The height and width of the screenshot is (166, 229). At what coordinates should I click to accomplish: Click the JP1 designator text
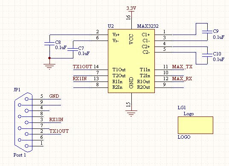[x=17, y=90]
